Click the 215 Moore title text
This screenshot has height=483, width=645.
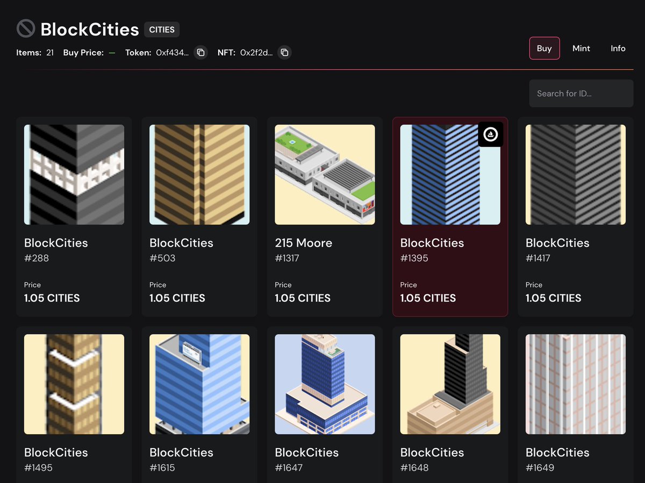tap(303, 243)
